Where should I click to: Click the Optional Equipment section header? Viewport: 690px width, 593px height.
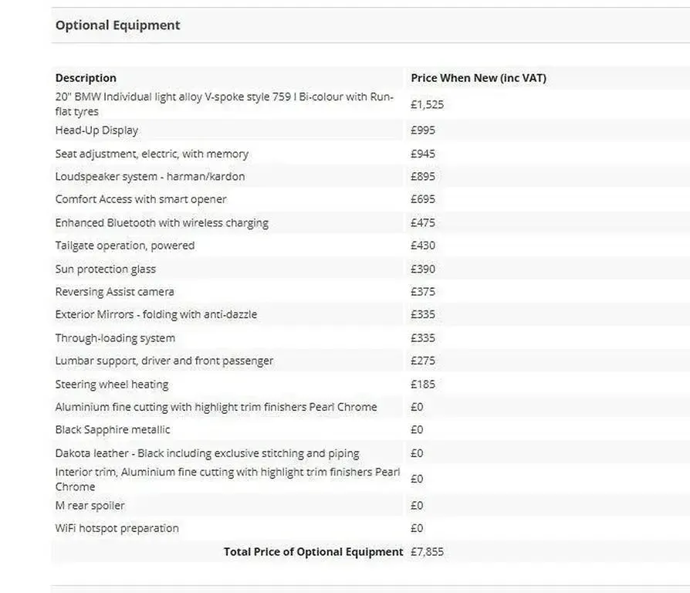tap(117, 25)
